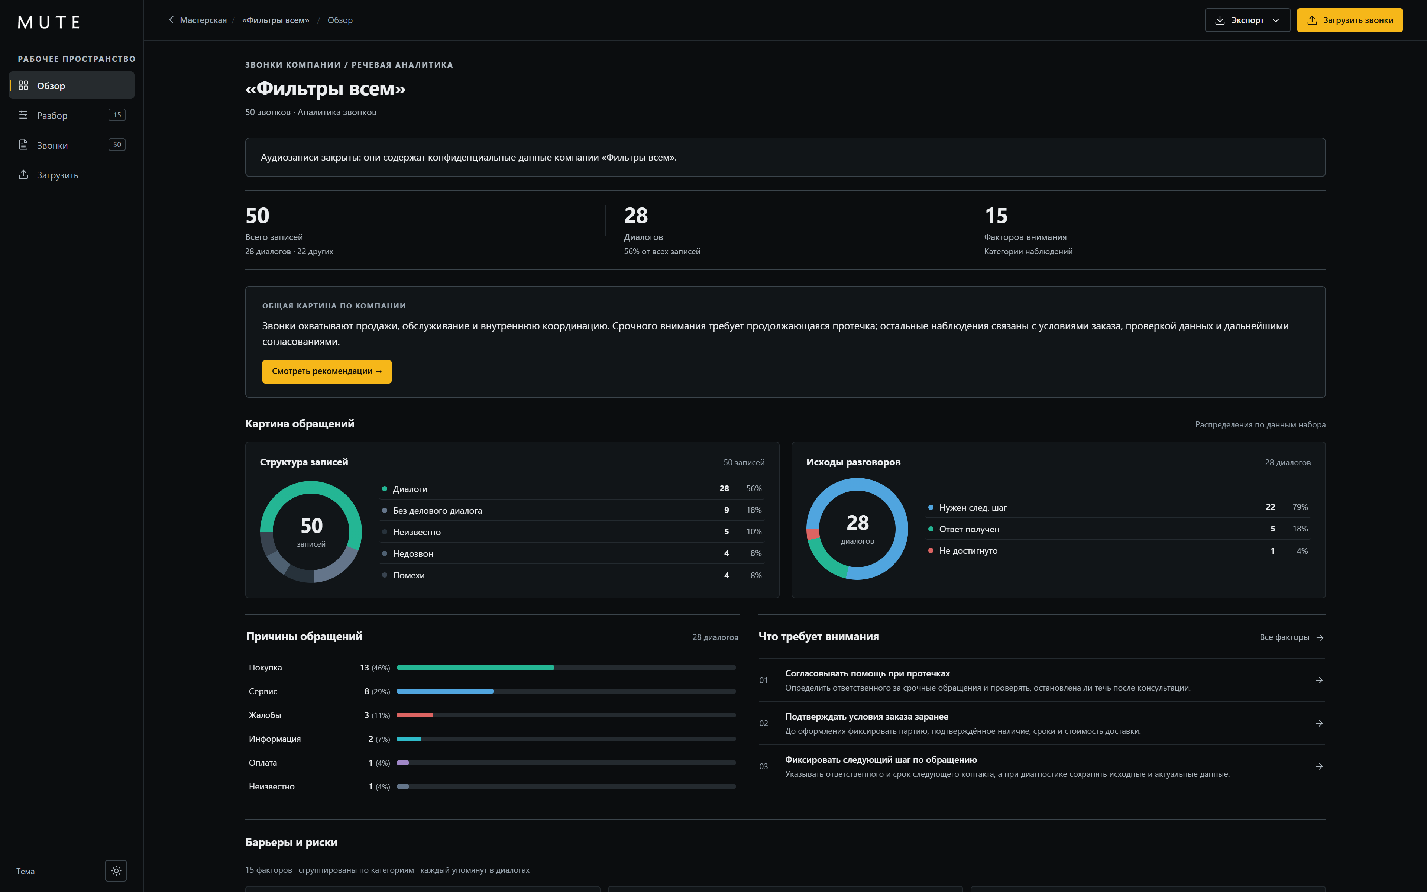Open arrow for Согласовывать помощь при протечках
The height and width of the screenshot is (892, 1427).
(1319, 680)
